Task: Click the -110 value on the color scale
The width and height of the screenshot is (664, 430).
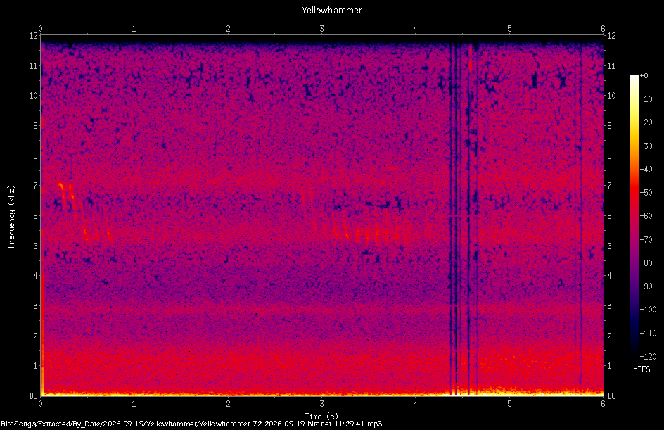Action: coord(649,334)
